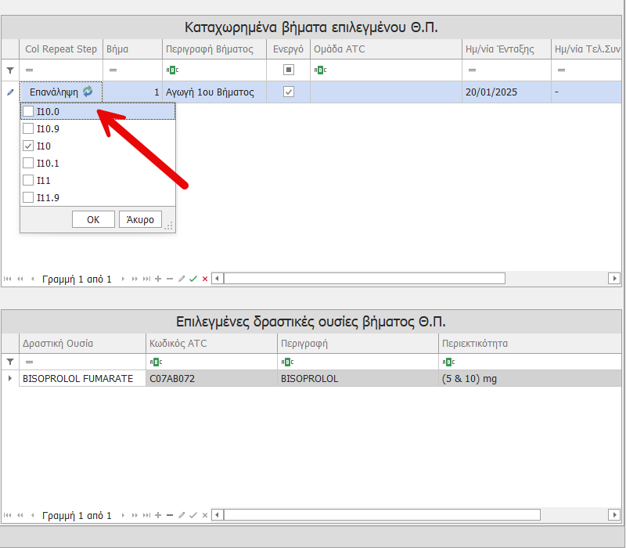Viewport: 626px width, 548px height.
Task: Delete row using minus in lower navigator
Action: (x=170, y=515)
